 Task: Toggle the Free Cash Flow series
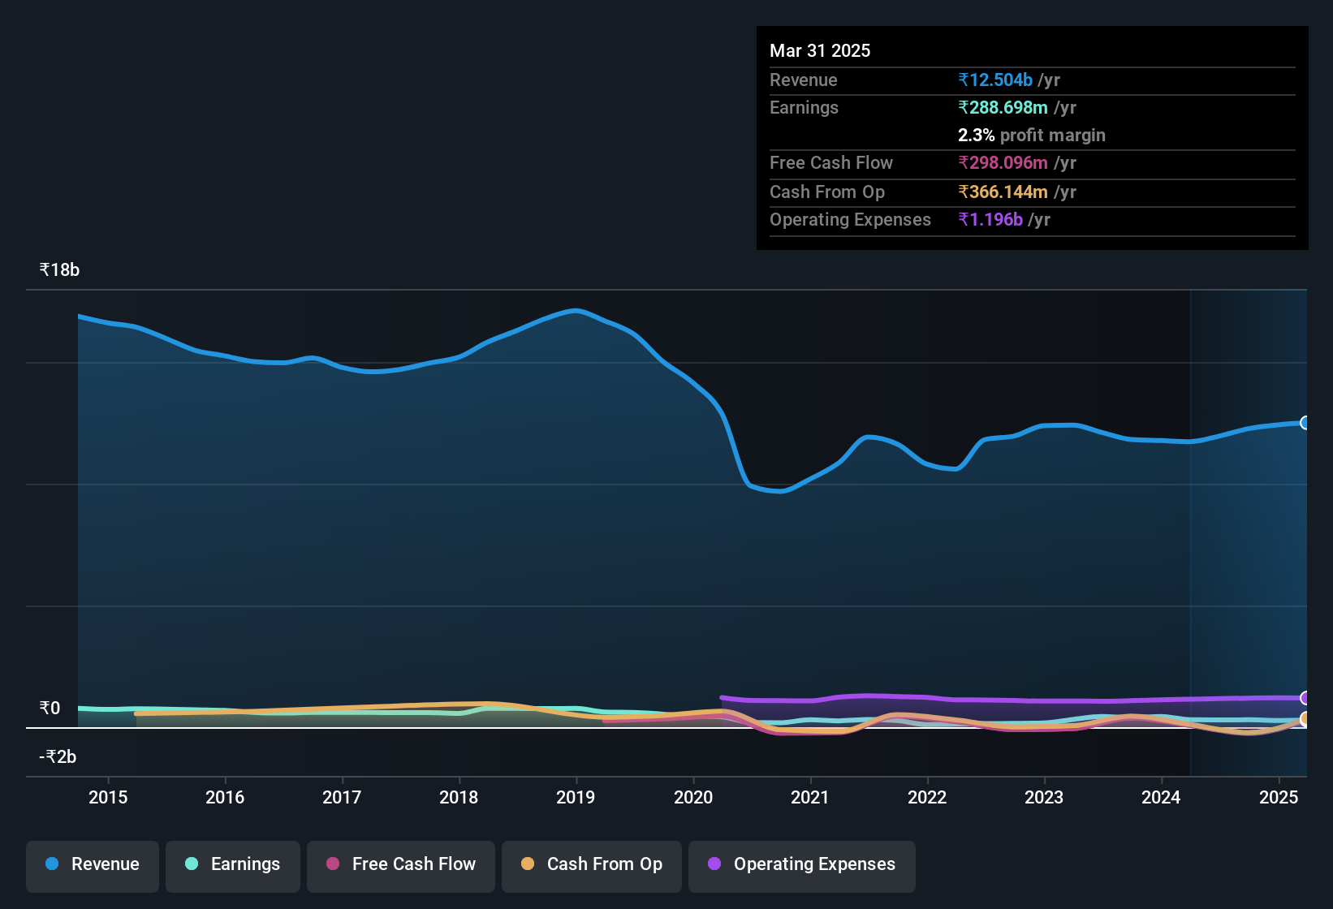point(401,866)
